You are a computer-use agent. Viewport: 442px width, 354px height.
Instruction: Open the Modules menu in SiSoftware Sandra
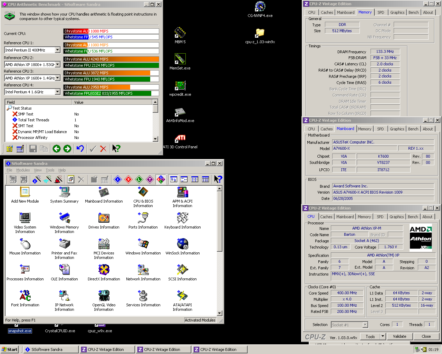(x=23, y=170)
